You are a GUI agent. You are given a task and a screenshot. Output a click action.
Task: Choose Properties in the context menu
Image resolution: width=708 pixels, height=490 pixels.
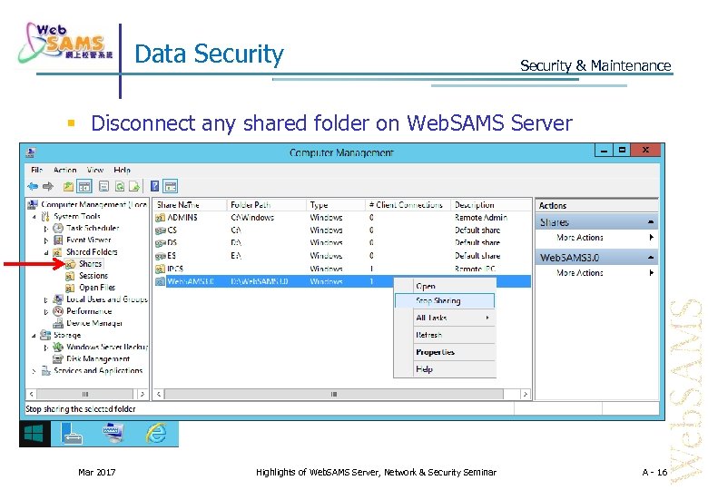[445, 352]
